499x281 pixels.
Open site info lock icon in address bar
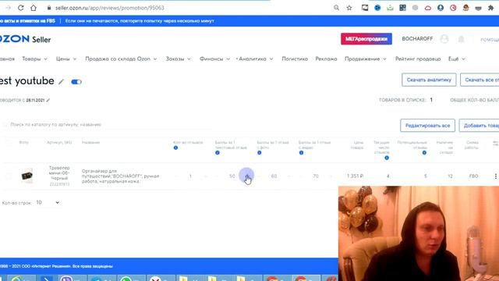coord(49,8)
